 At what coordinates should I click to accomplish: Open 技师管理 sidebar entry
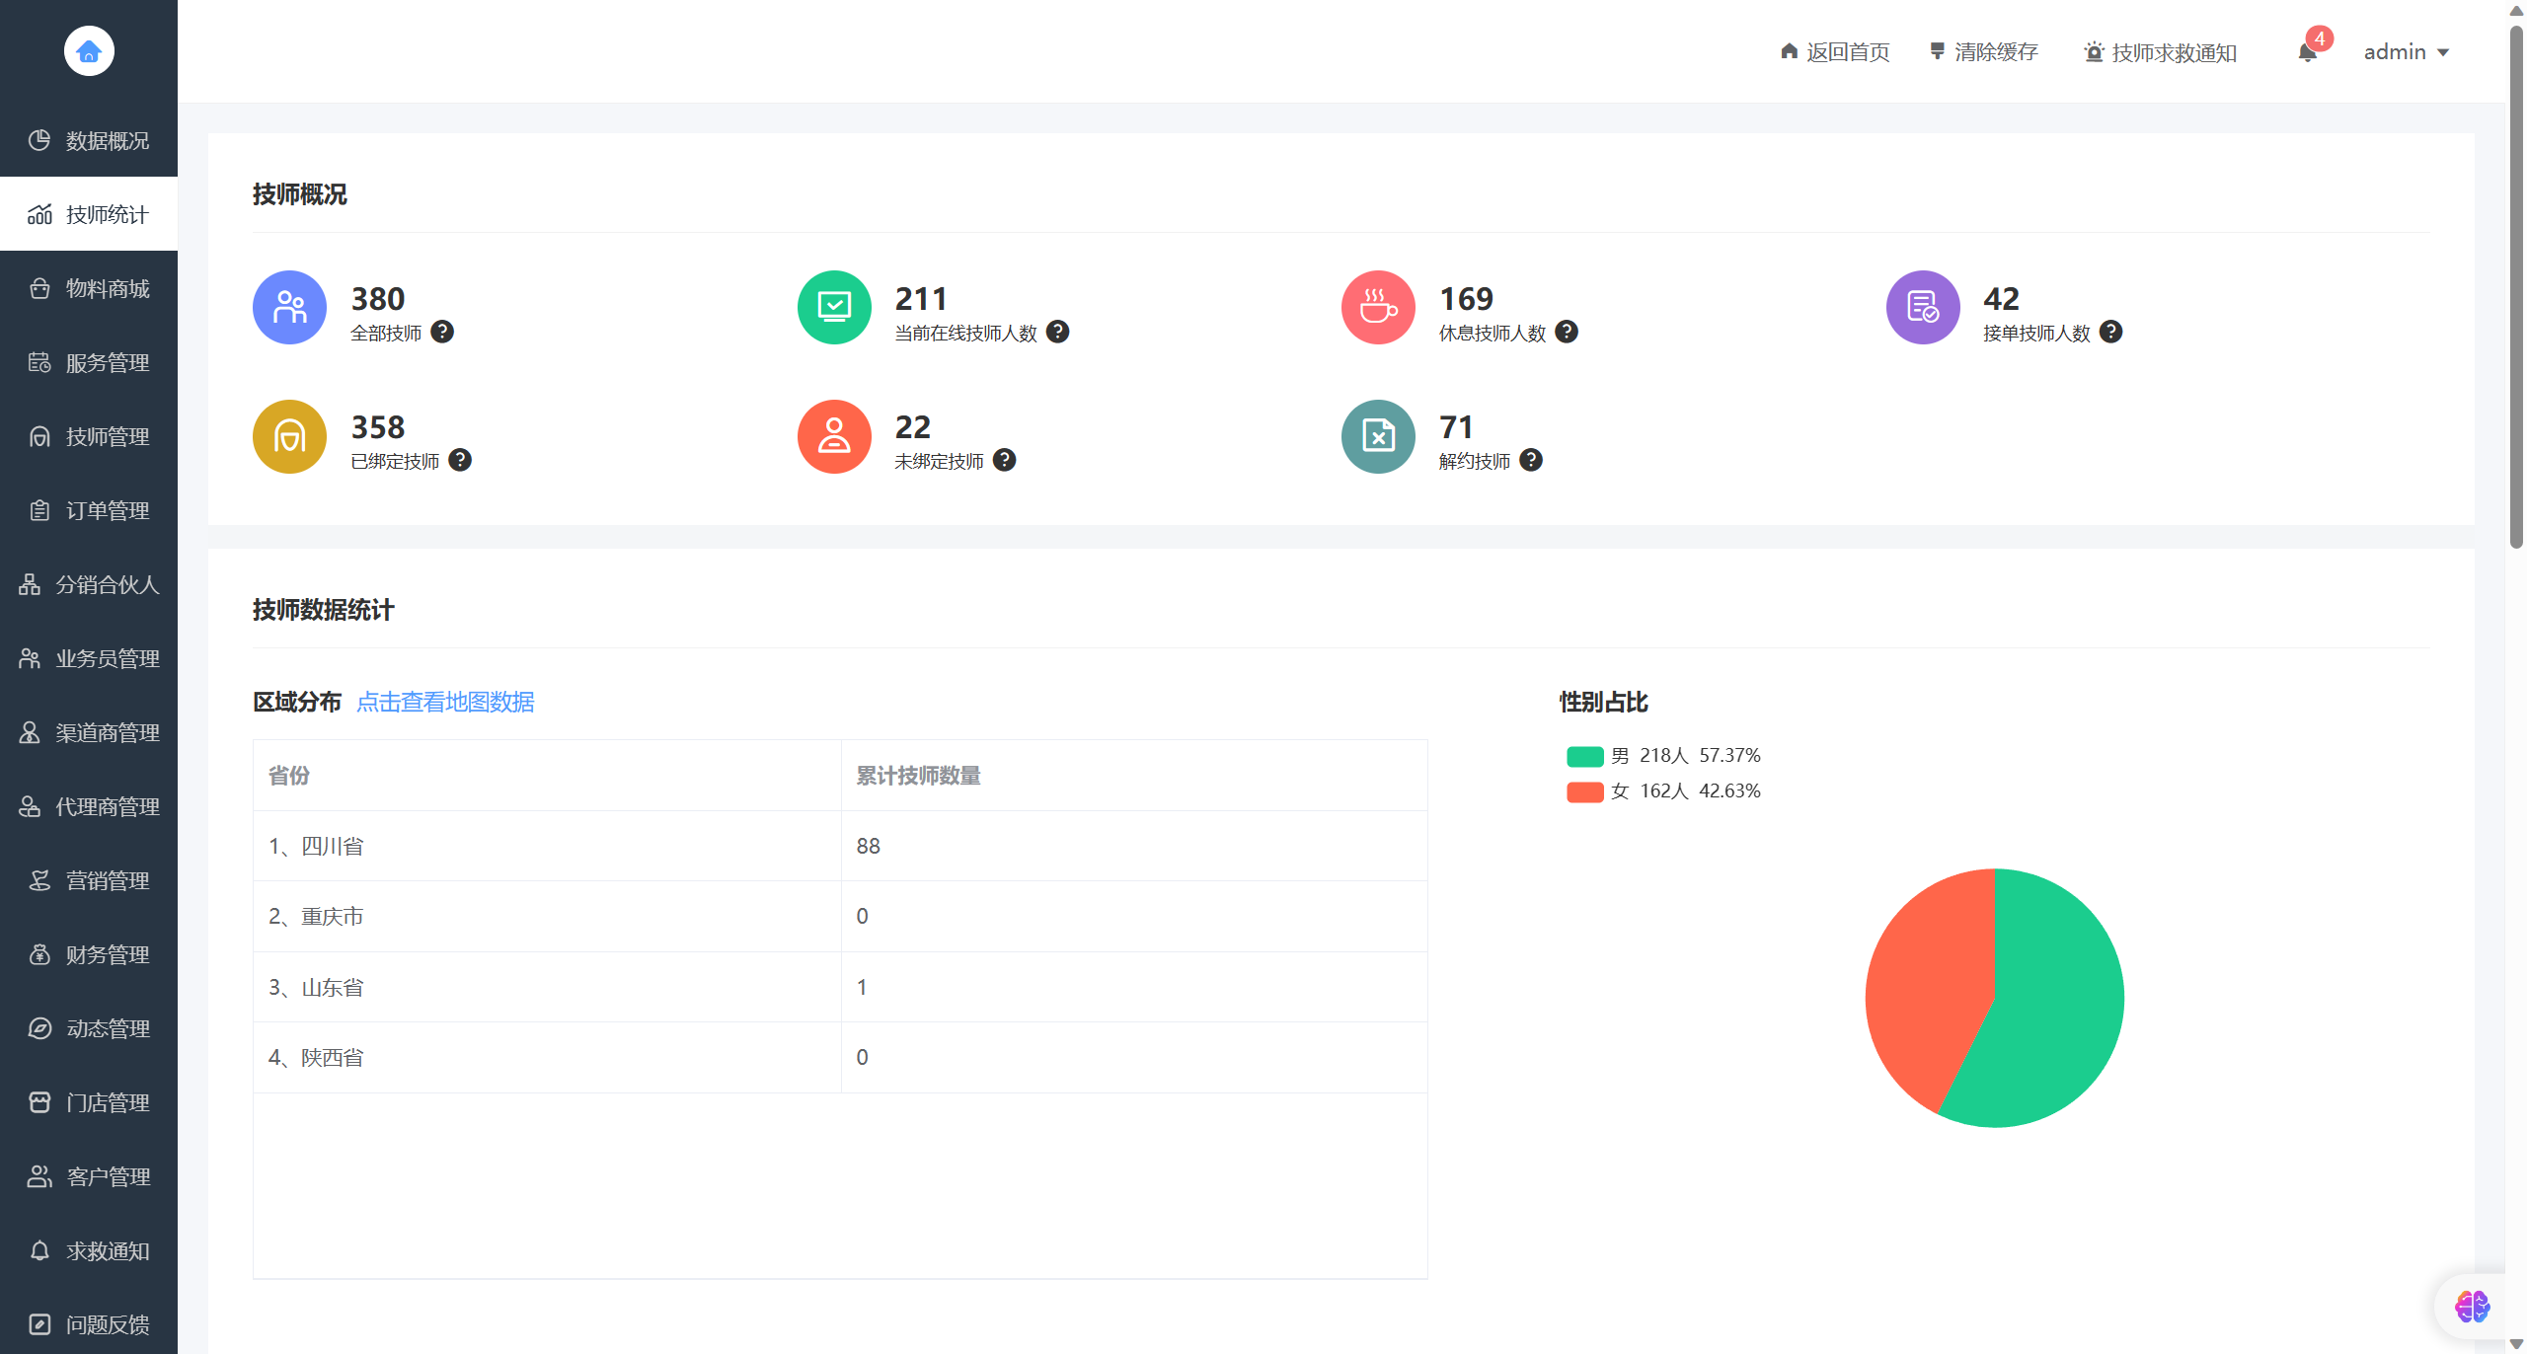[x=89, y=436]
